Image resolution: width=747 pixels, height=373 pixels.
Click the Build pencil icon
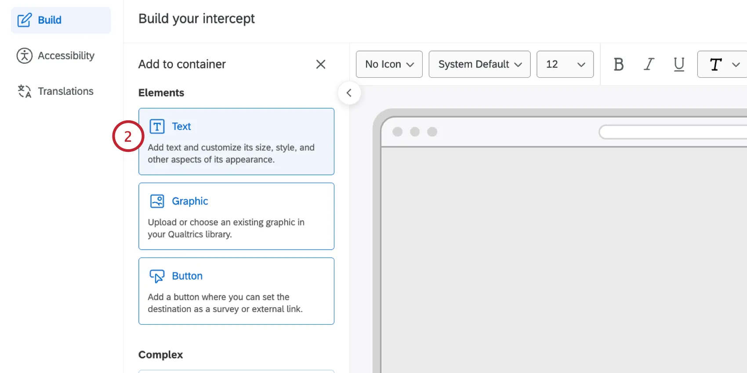point(25,20)
